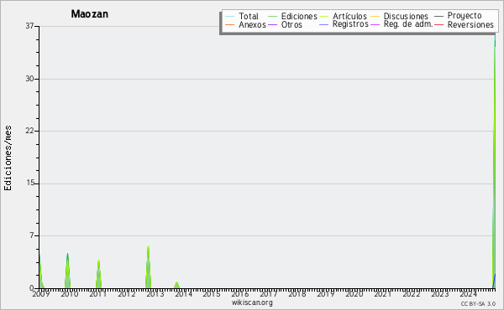
Task: Click the Artículos legend label
Action: tap(349, 17)
